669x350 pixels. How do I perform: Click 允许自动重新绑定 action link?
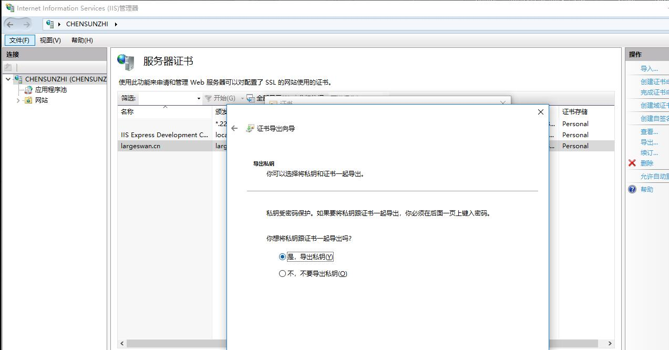pos(654,177)
